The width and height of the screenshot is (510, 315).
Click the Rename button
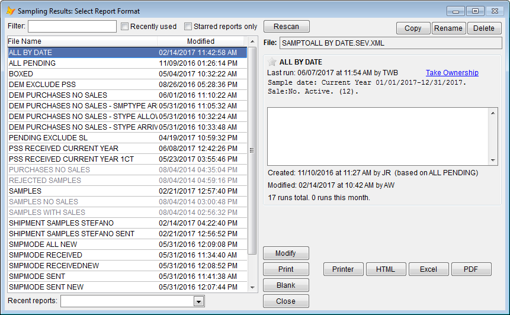[448, 28]
